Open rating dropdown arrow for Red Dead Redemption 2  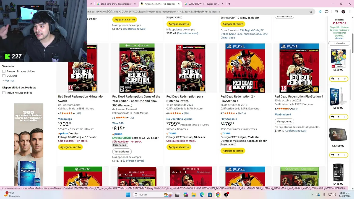point(236,113)
